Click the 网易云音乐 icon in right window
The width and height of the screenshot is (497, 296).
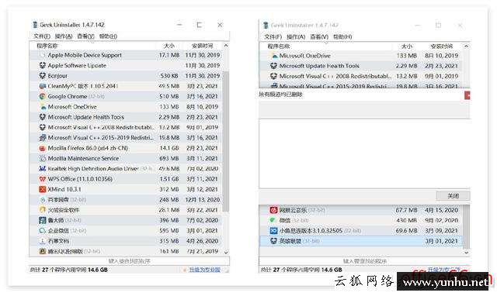[x=273, y=210]
